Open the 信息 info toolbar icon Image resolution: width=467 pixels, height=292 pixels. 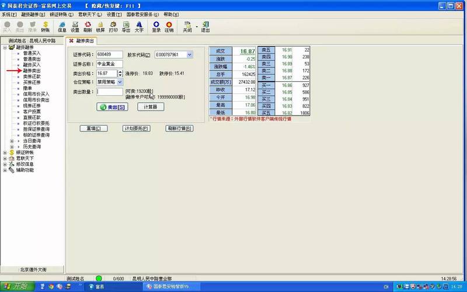[62, 27]
